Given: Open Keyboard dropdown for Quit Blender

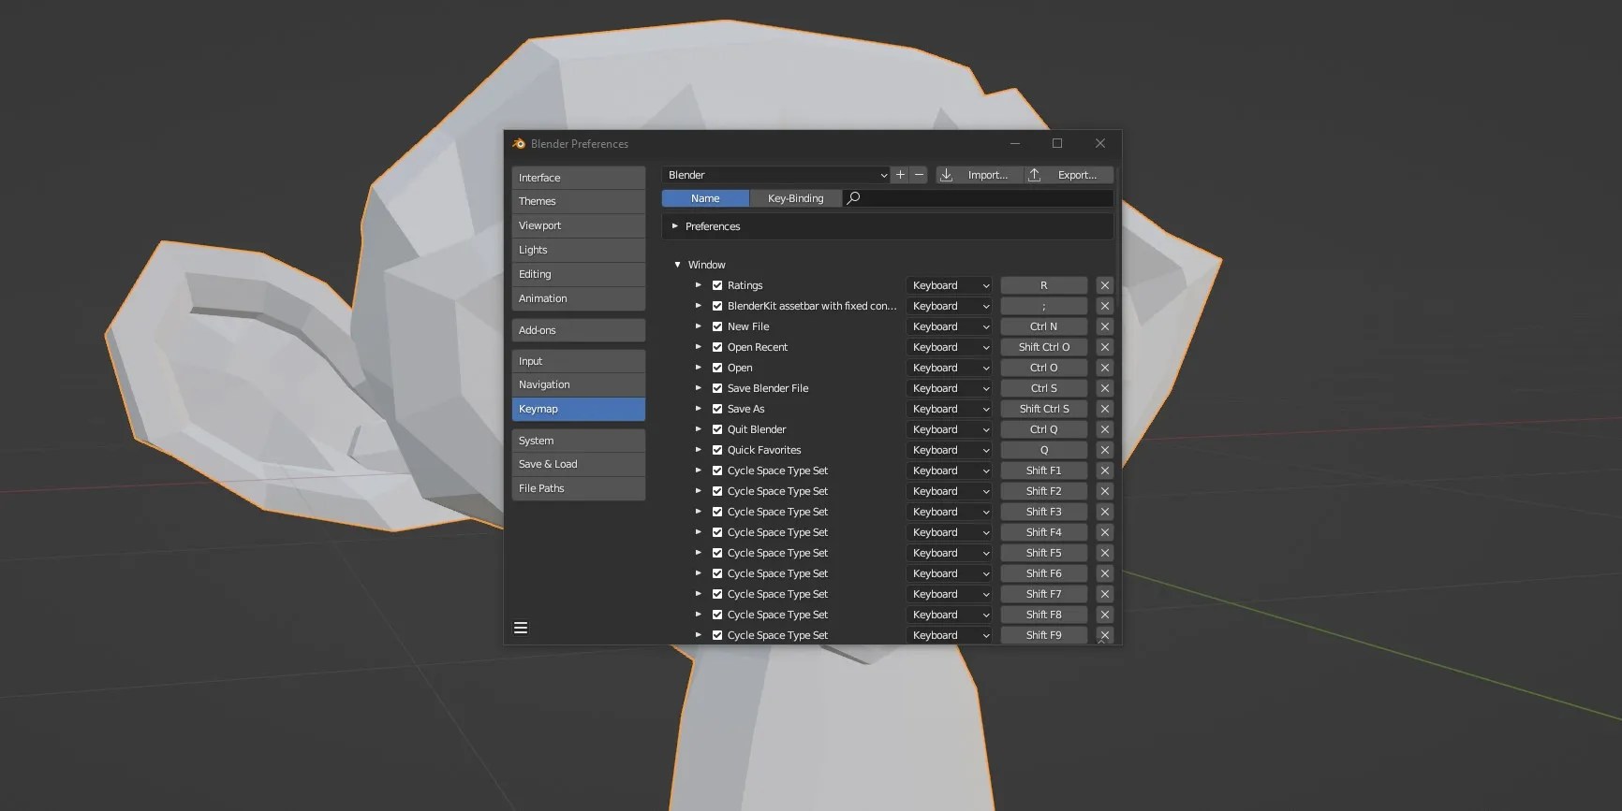Looking at the screenshot, I should [949, 429].
